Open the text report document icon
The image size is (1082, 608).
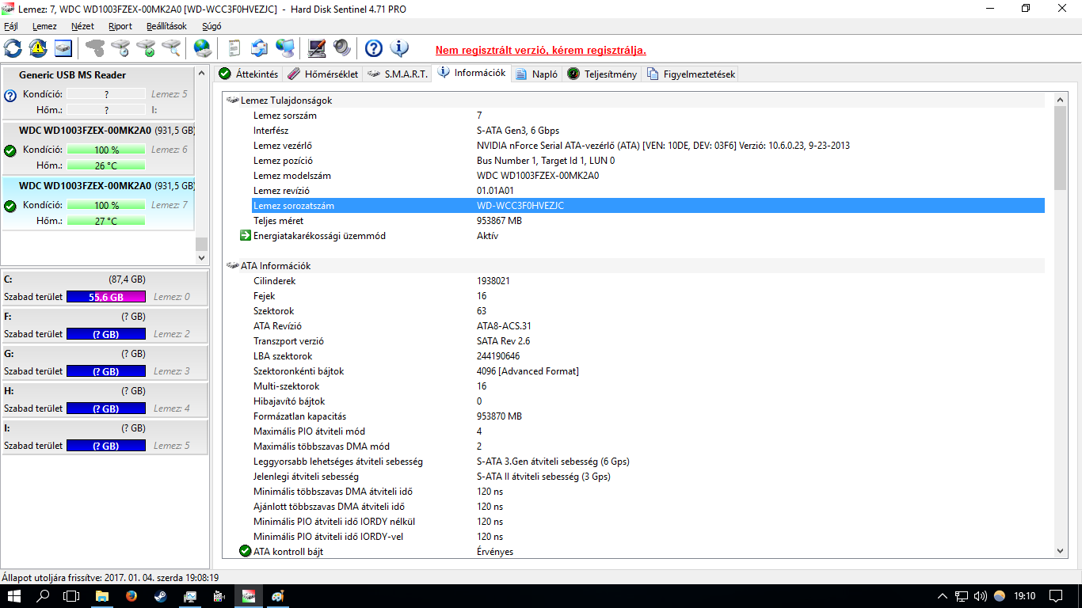(x=234, y=47)
